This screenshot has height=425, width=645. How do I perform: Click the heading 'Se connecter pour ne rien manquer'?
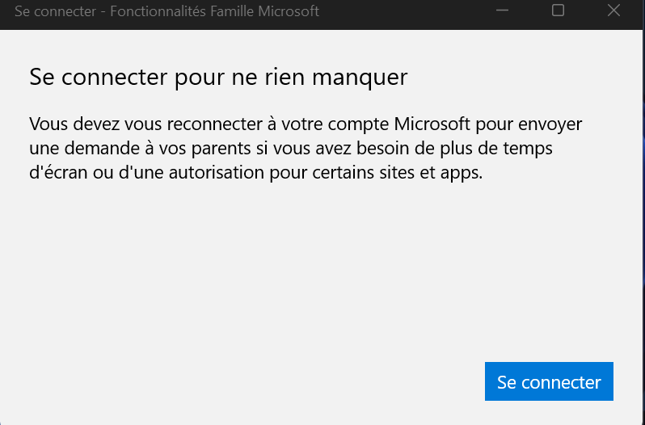218,77
